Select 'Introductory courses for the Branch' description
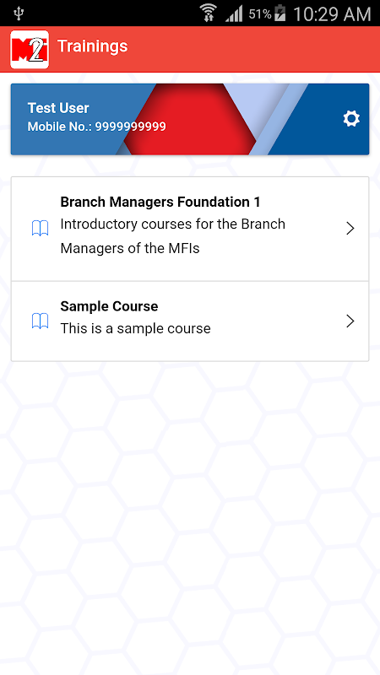 173,224
